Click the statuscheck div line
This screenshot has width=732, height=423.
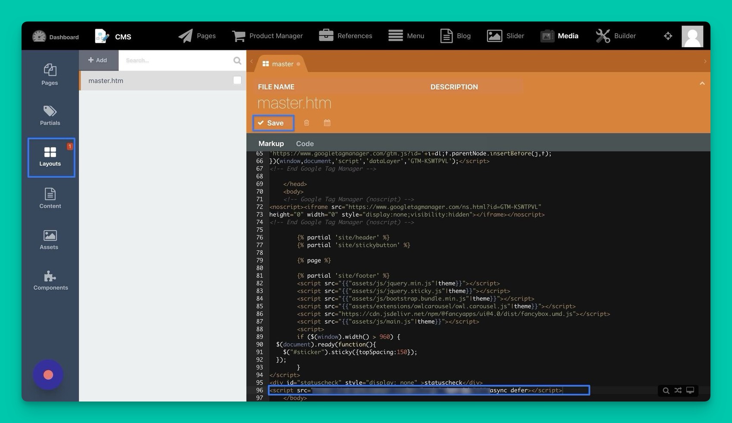coord(376,383)
